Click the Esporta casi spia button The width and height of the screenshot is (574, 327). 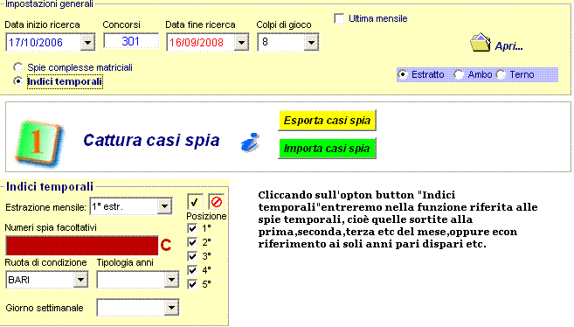(328, 121)
